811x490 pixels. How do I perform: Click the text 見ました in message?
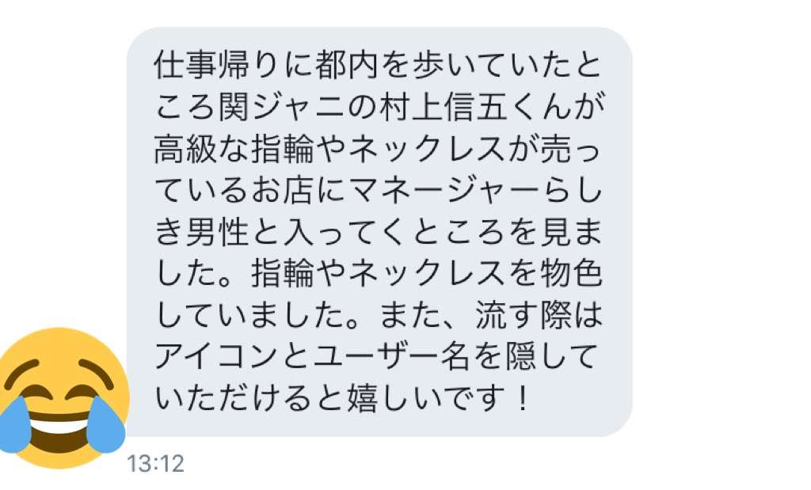570,233
